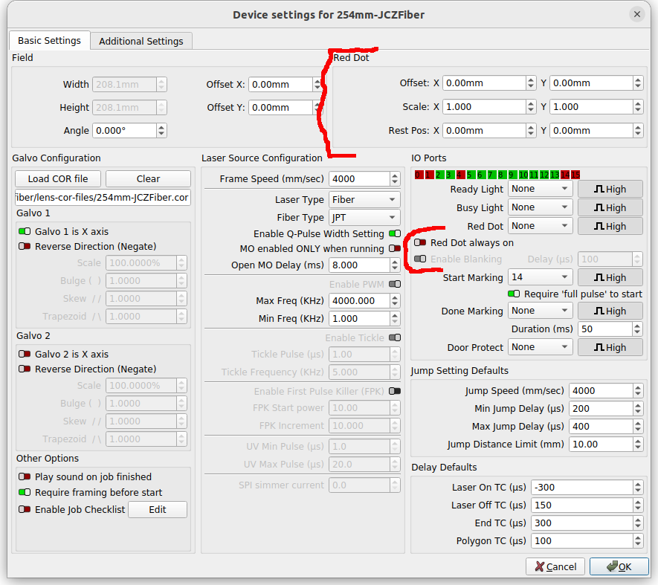Click Laser Off TC field
The height and width of the screenshot is (585, 658).
[x=582, y=505]
